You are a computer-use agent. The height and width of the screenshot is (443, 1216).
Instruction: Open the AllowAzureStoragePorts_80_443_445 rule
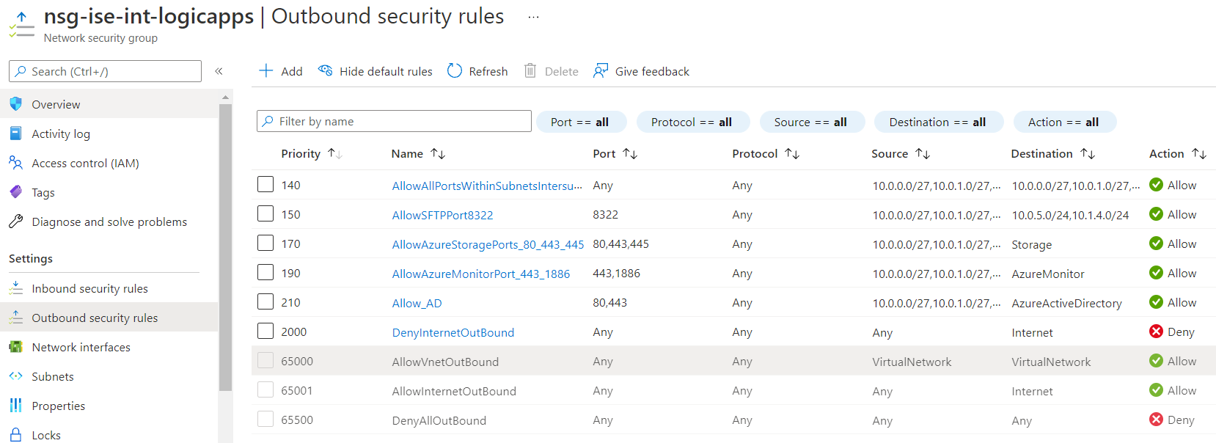488,244
